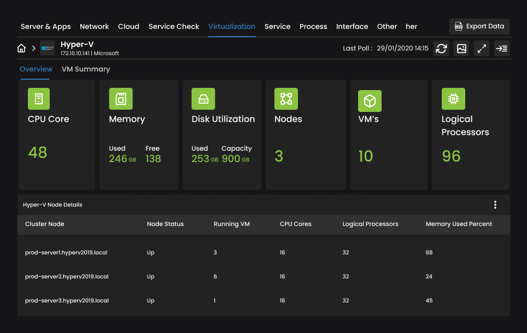Click memory percent 68 for prod-server1
527x333 pixels.
point(429,252)
